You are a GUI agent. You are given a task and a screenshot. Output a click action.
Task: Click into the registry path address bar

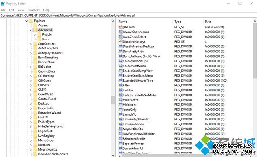tap(129, 15)
